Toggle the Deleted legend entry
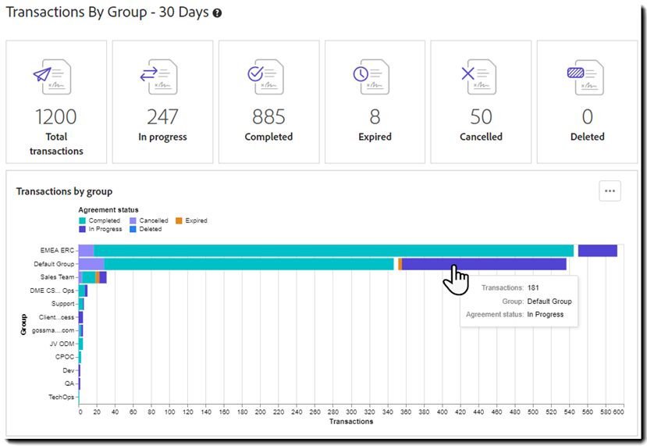The width and height of the screenshot is (647, 446). pos(146,229)
